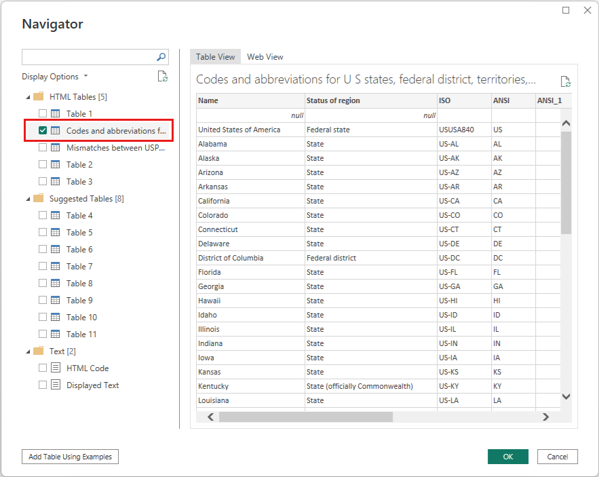
Task: Uncheck Codes and abbreviations checkbox
Action: 43,130
